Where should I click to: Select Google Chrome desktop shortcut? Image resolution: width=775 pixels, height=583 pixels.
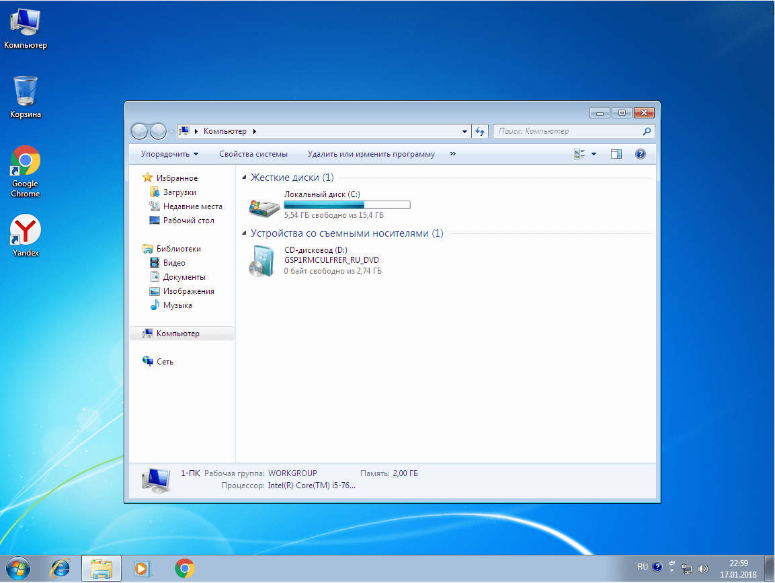(x=26, y=171)
